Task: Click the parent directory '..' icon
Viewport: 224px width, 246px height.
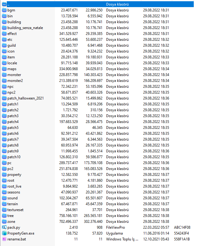Action: [x=4, y=4]
